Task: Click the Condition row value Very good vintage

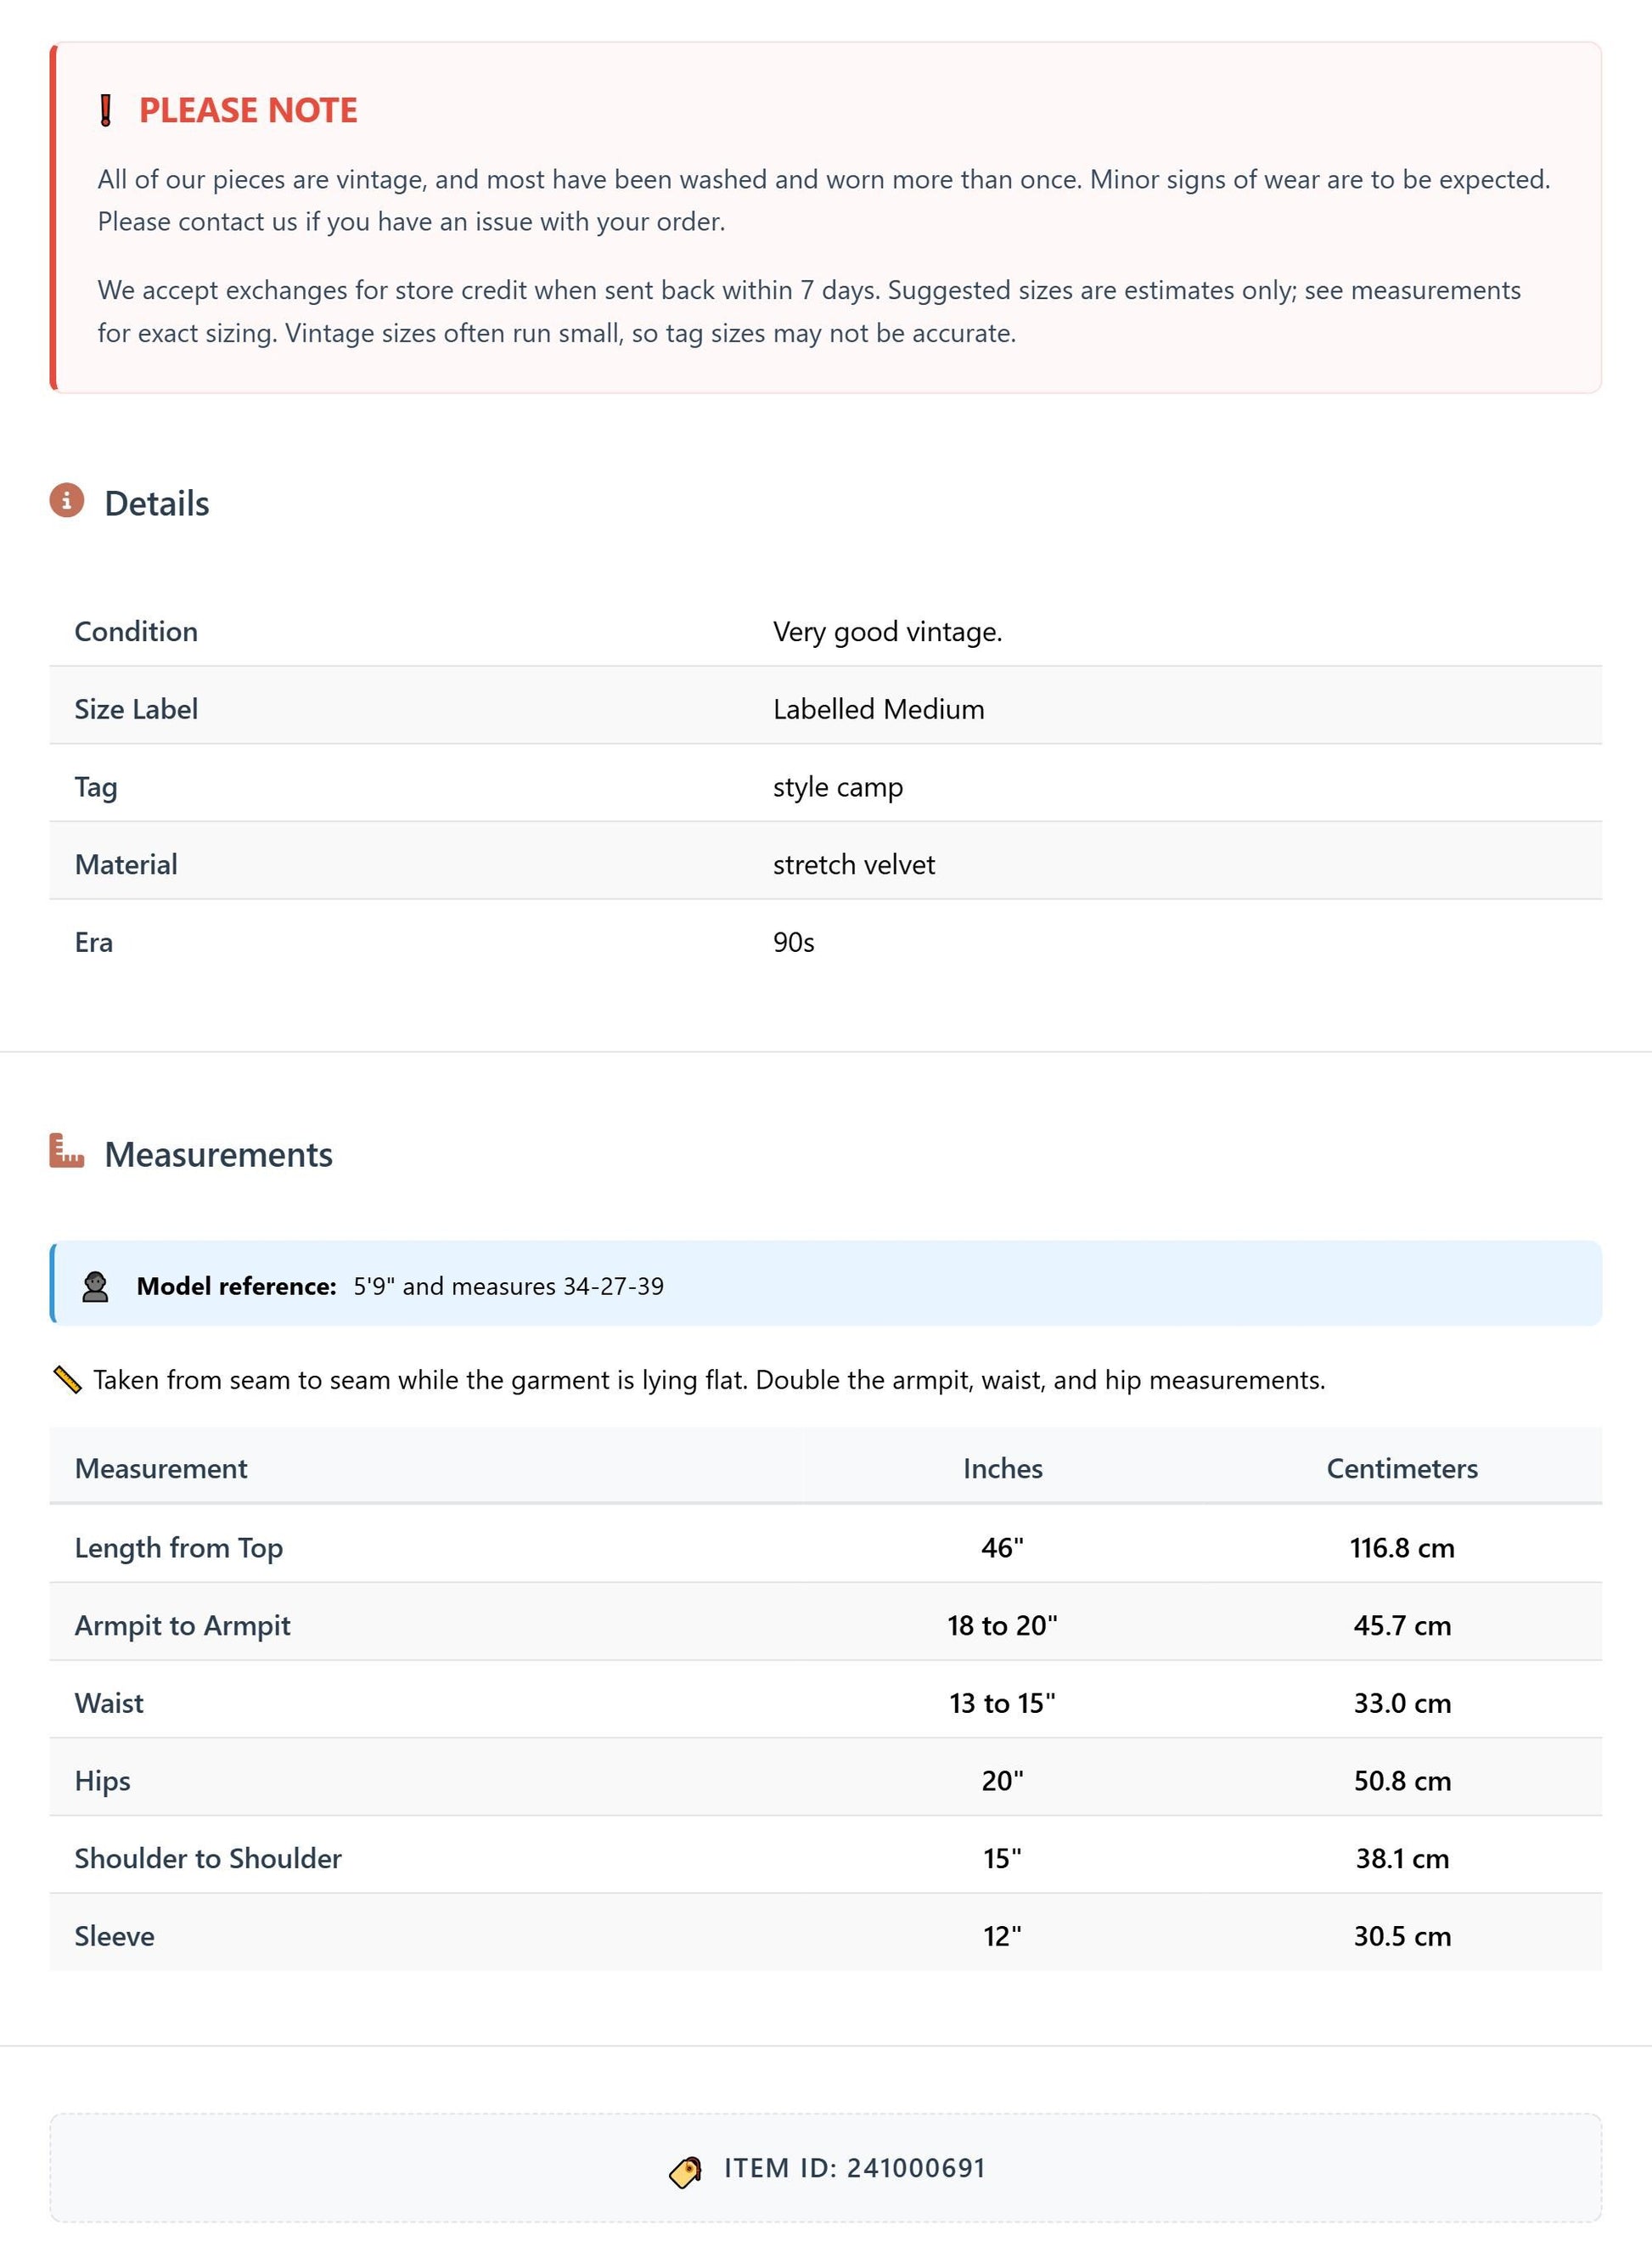Action: (x=888, y=633)
